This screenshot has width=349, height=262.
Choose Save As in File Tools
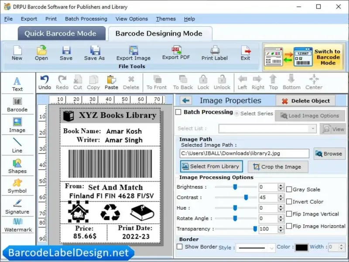pyautogui.click(x=95, y=53)
